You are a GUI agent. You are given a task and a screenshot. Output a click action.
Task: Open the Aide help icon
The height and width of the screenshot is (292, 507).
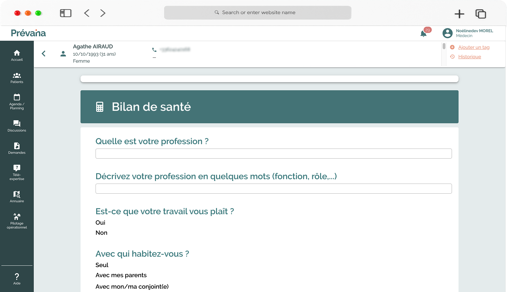pyautogui.click(x=17, y=277)
